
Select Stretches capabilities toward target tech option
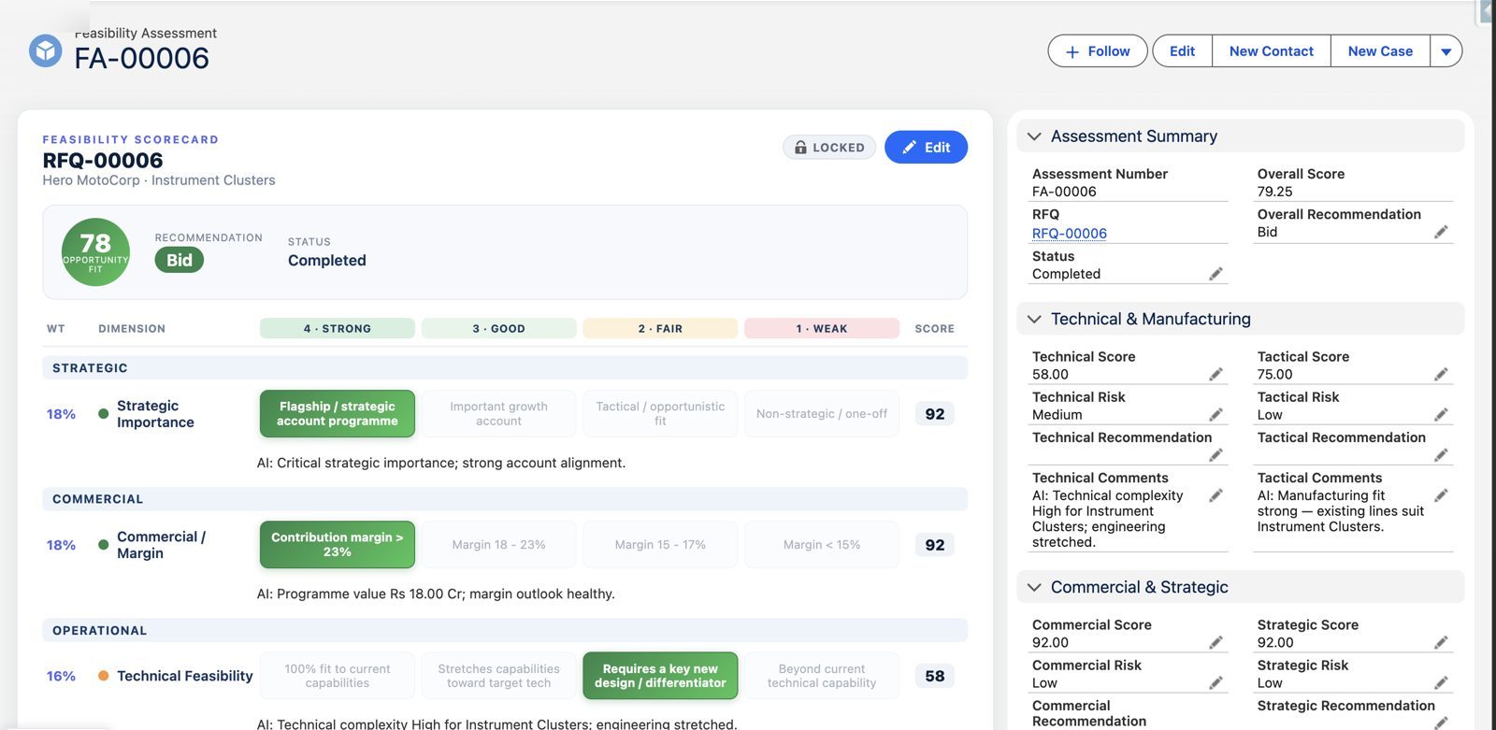(x=498, y=676)
